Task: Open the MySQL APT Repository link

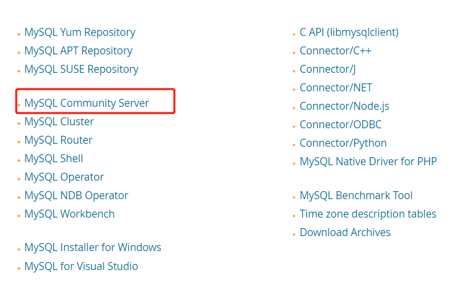Action: (78, 51)
